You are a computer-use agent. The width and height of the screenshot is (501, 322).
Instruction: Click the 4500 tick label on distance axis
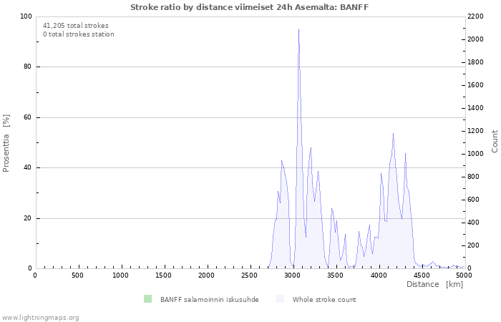click(x=422, y=275)
